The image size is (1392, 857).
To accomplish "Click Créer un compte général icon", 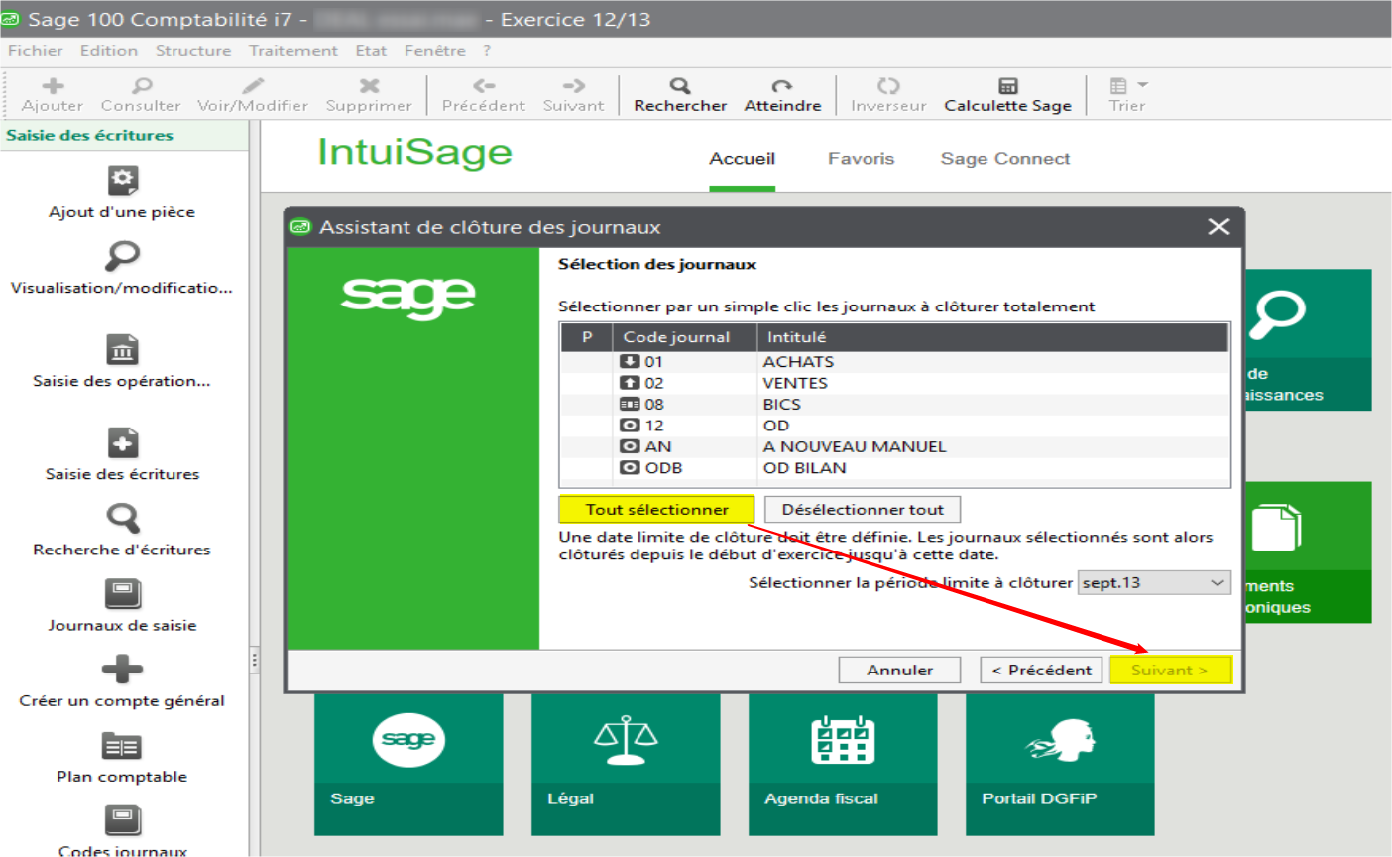I will 122,670.
